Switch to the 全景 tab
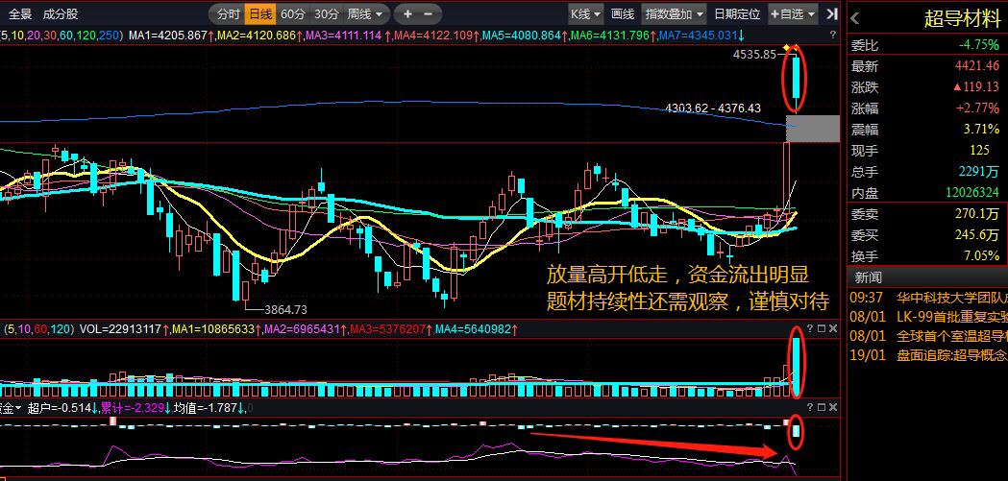Screen dimensions: 1008x481 click(20, 13)
